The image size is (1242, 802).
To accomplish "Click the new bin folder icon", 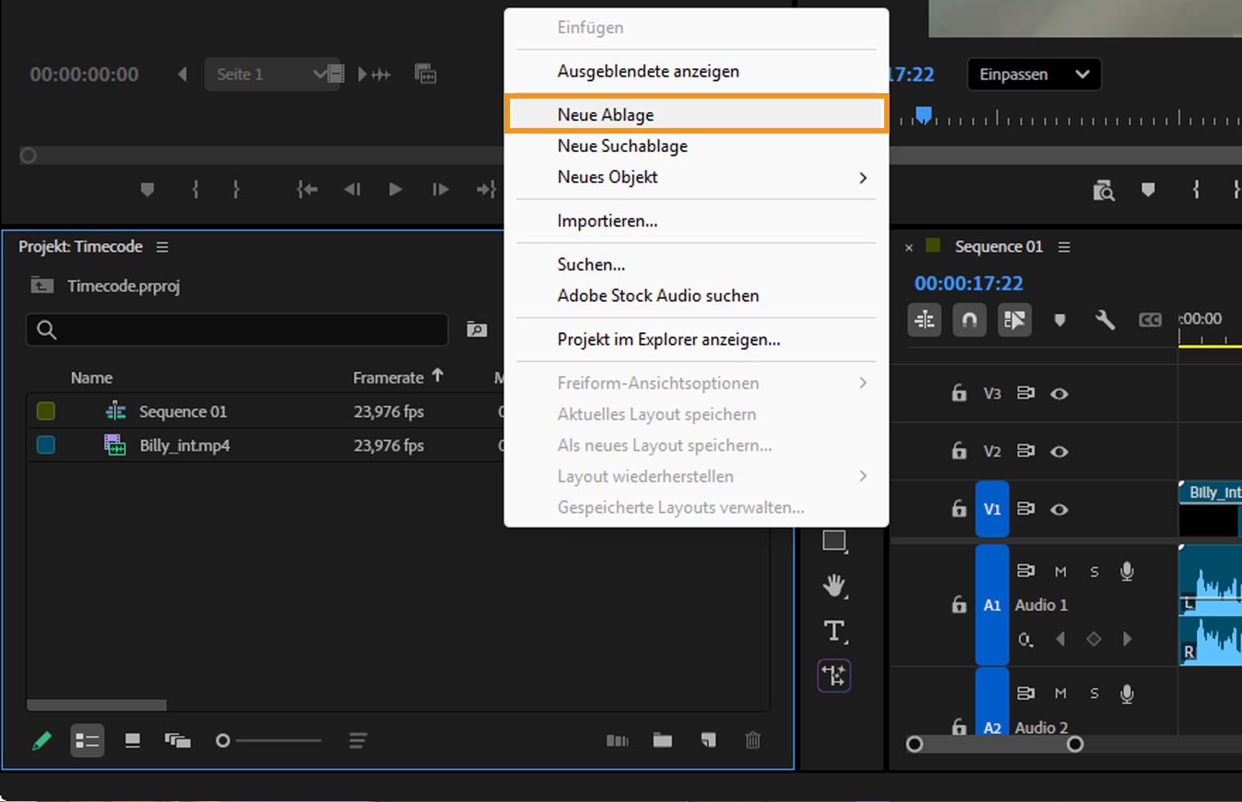I will (662, 740).
